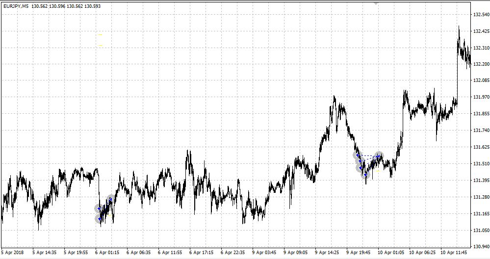Click the 131.740 price scale label
This screenshot has height=259, width=490.
(x=481, y=130)
